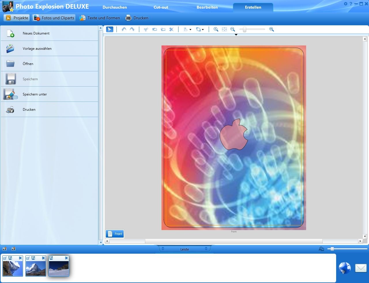Click the copy icon in toolbar
Viewport: 369px width, 283px height.
155,29
